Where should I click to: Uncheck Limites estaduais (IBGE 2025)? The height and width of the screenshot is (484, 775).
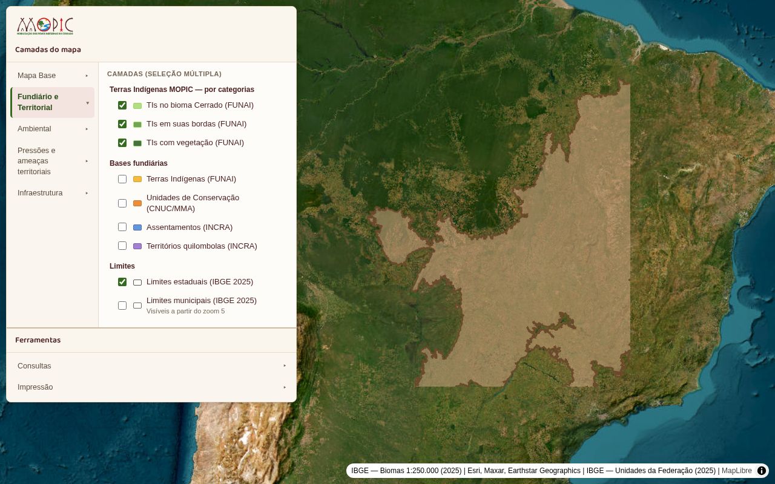[122, 282]
